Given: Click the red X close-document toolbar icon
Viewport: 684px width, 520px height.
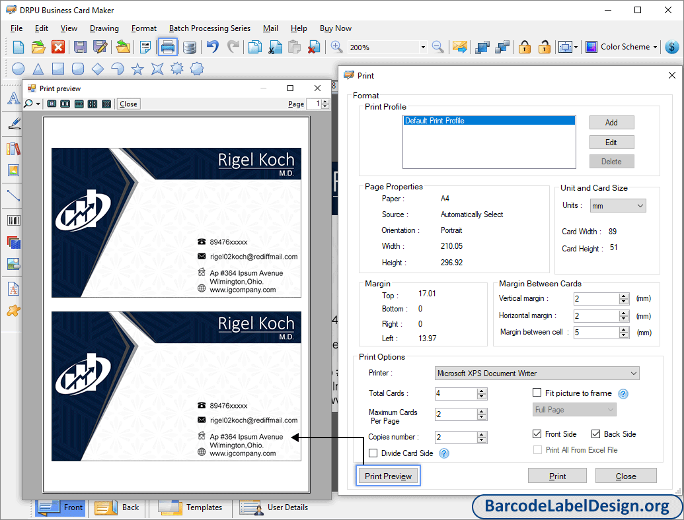Looking at the screenshot, I should click(x=58, y=47).
